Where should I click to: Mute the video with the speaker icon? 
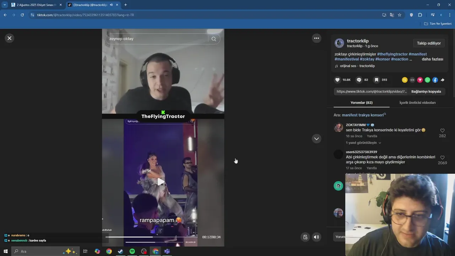click(316, 237)
